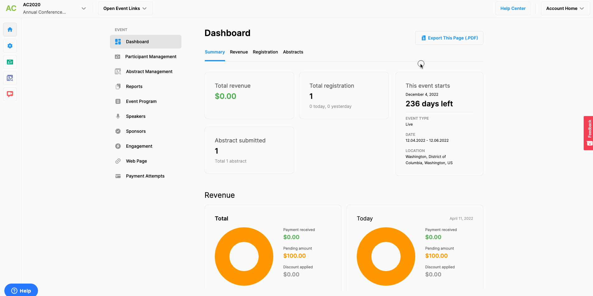Click the home icon in left rail
This screenshot has height=296, width=593.
tap(10, 30)
